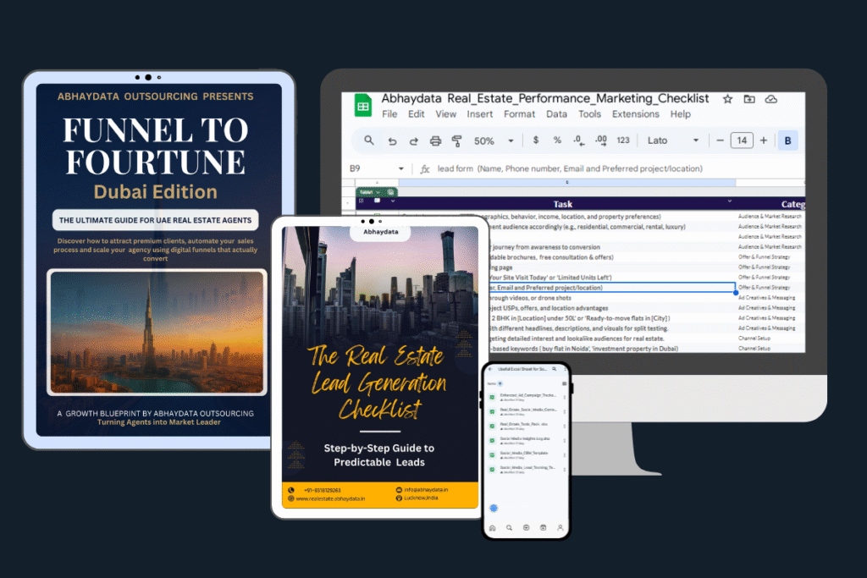Format cell as currency with dollar icon
Image resolution: width=867 pixels, height=578 pixels.
coord(536,140)
